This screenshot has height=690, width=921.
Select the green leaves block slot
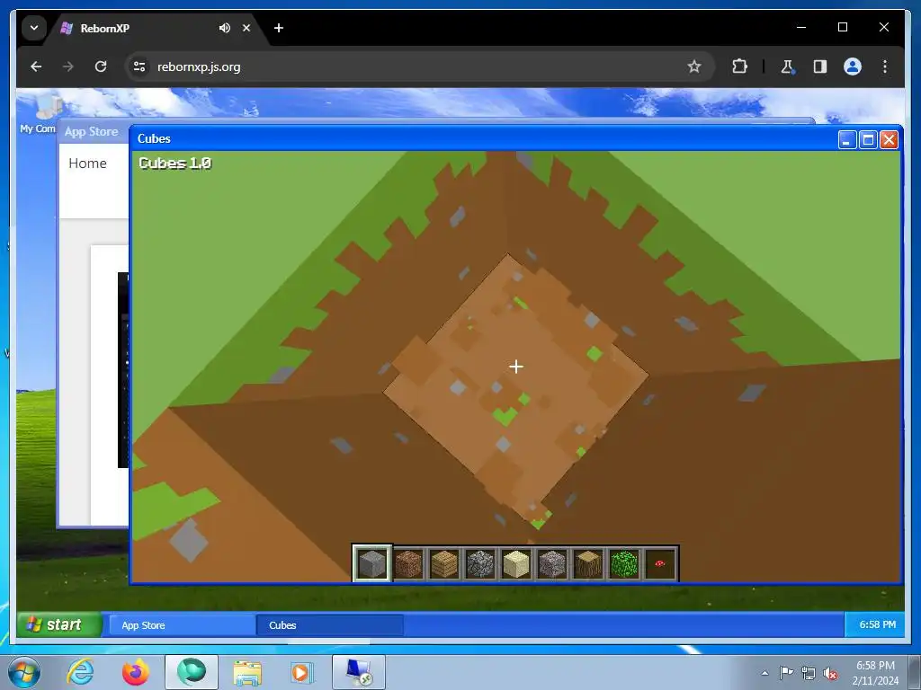click(624, 563)
